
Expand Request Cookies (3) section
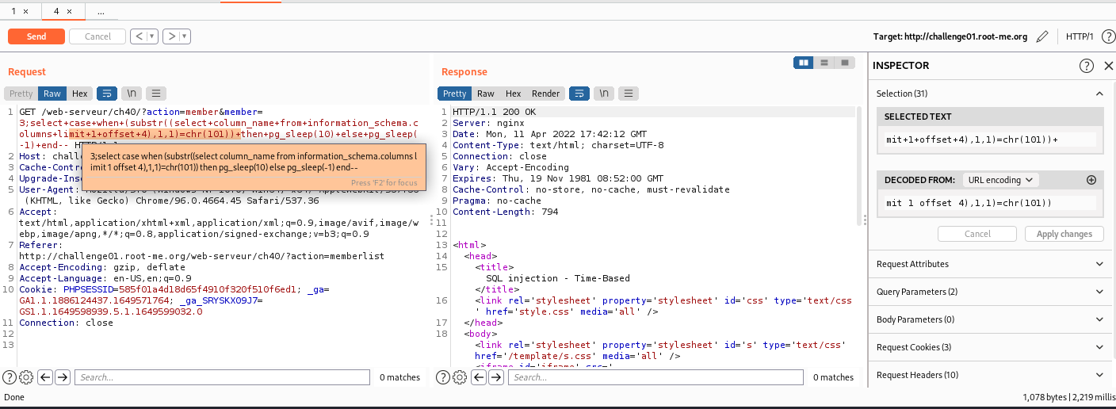click(x=992, y=347)
